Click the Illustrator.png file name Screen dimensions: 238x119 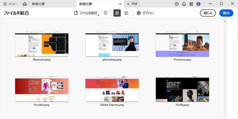tap(42, 60)
